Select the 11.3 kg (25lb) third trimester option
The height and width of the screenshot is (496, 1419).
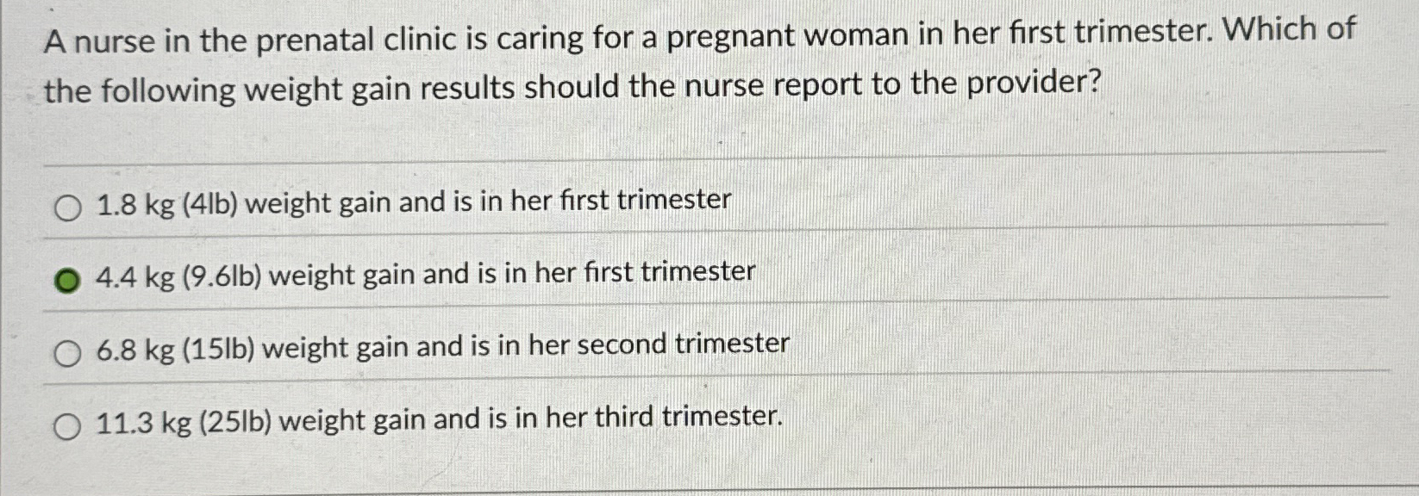[x=66, y=424]
